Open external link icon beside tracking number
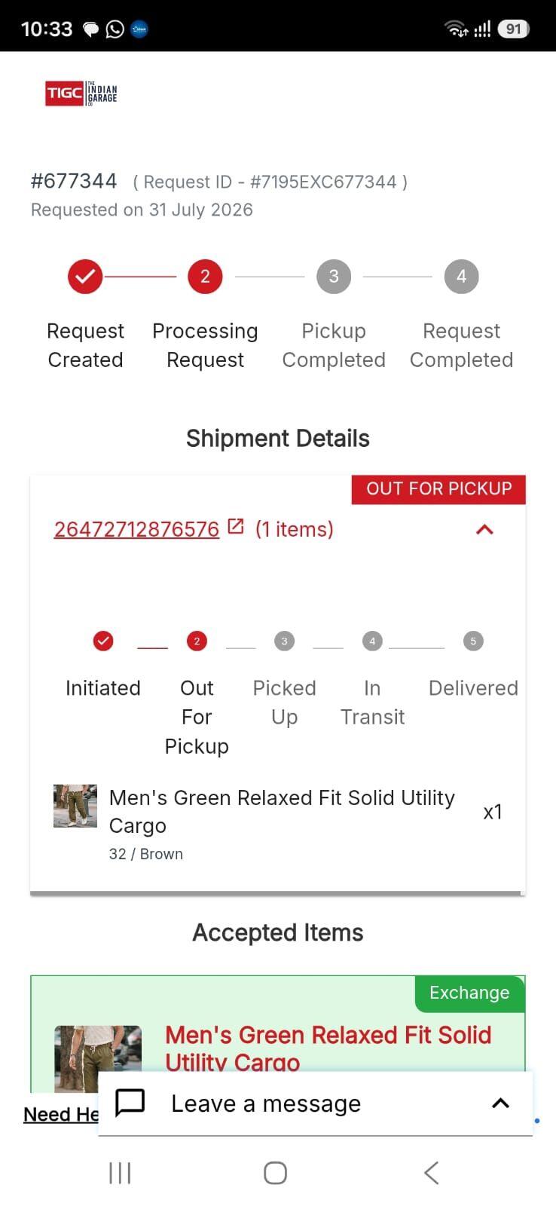 (236, 527)
